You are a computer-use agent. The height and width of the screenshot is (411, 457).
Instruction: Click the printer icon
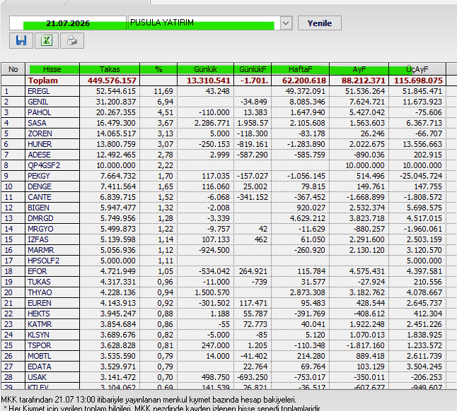72,40
